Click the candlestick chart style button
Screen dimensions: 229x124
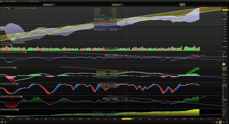(x=181, y=5)
